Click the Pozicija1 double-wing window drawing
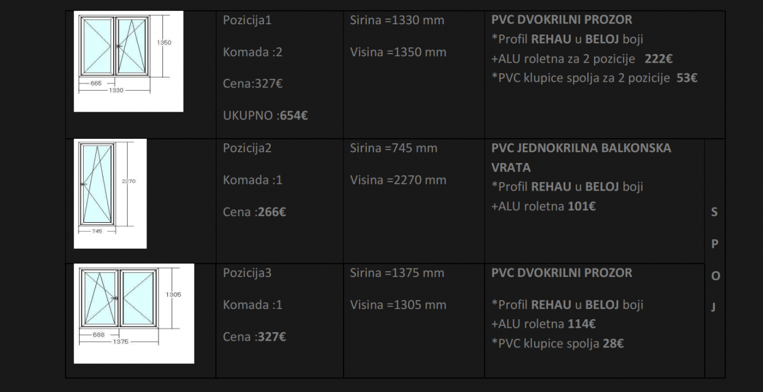 tap(128, 61)
